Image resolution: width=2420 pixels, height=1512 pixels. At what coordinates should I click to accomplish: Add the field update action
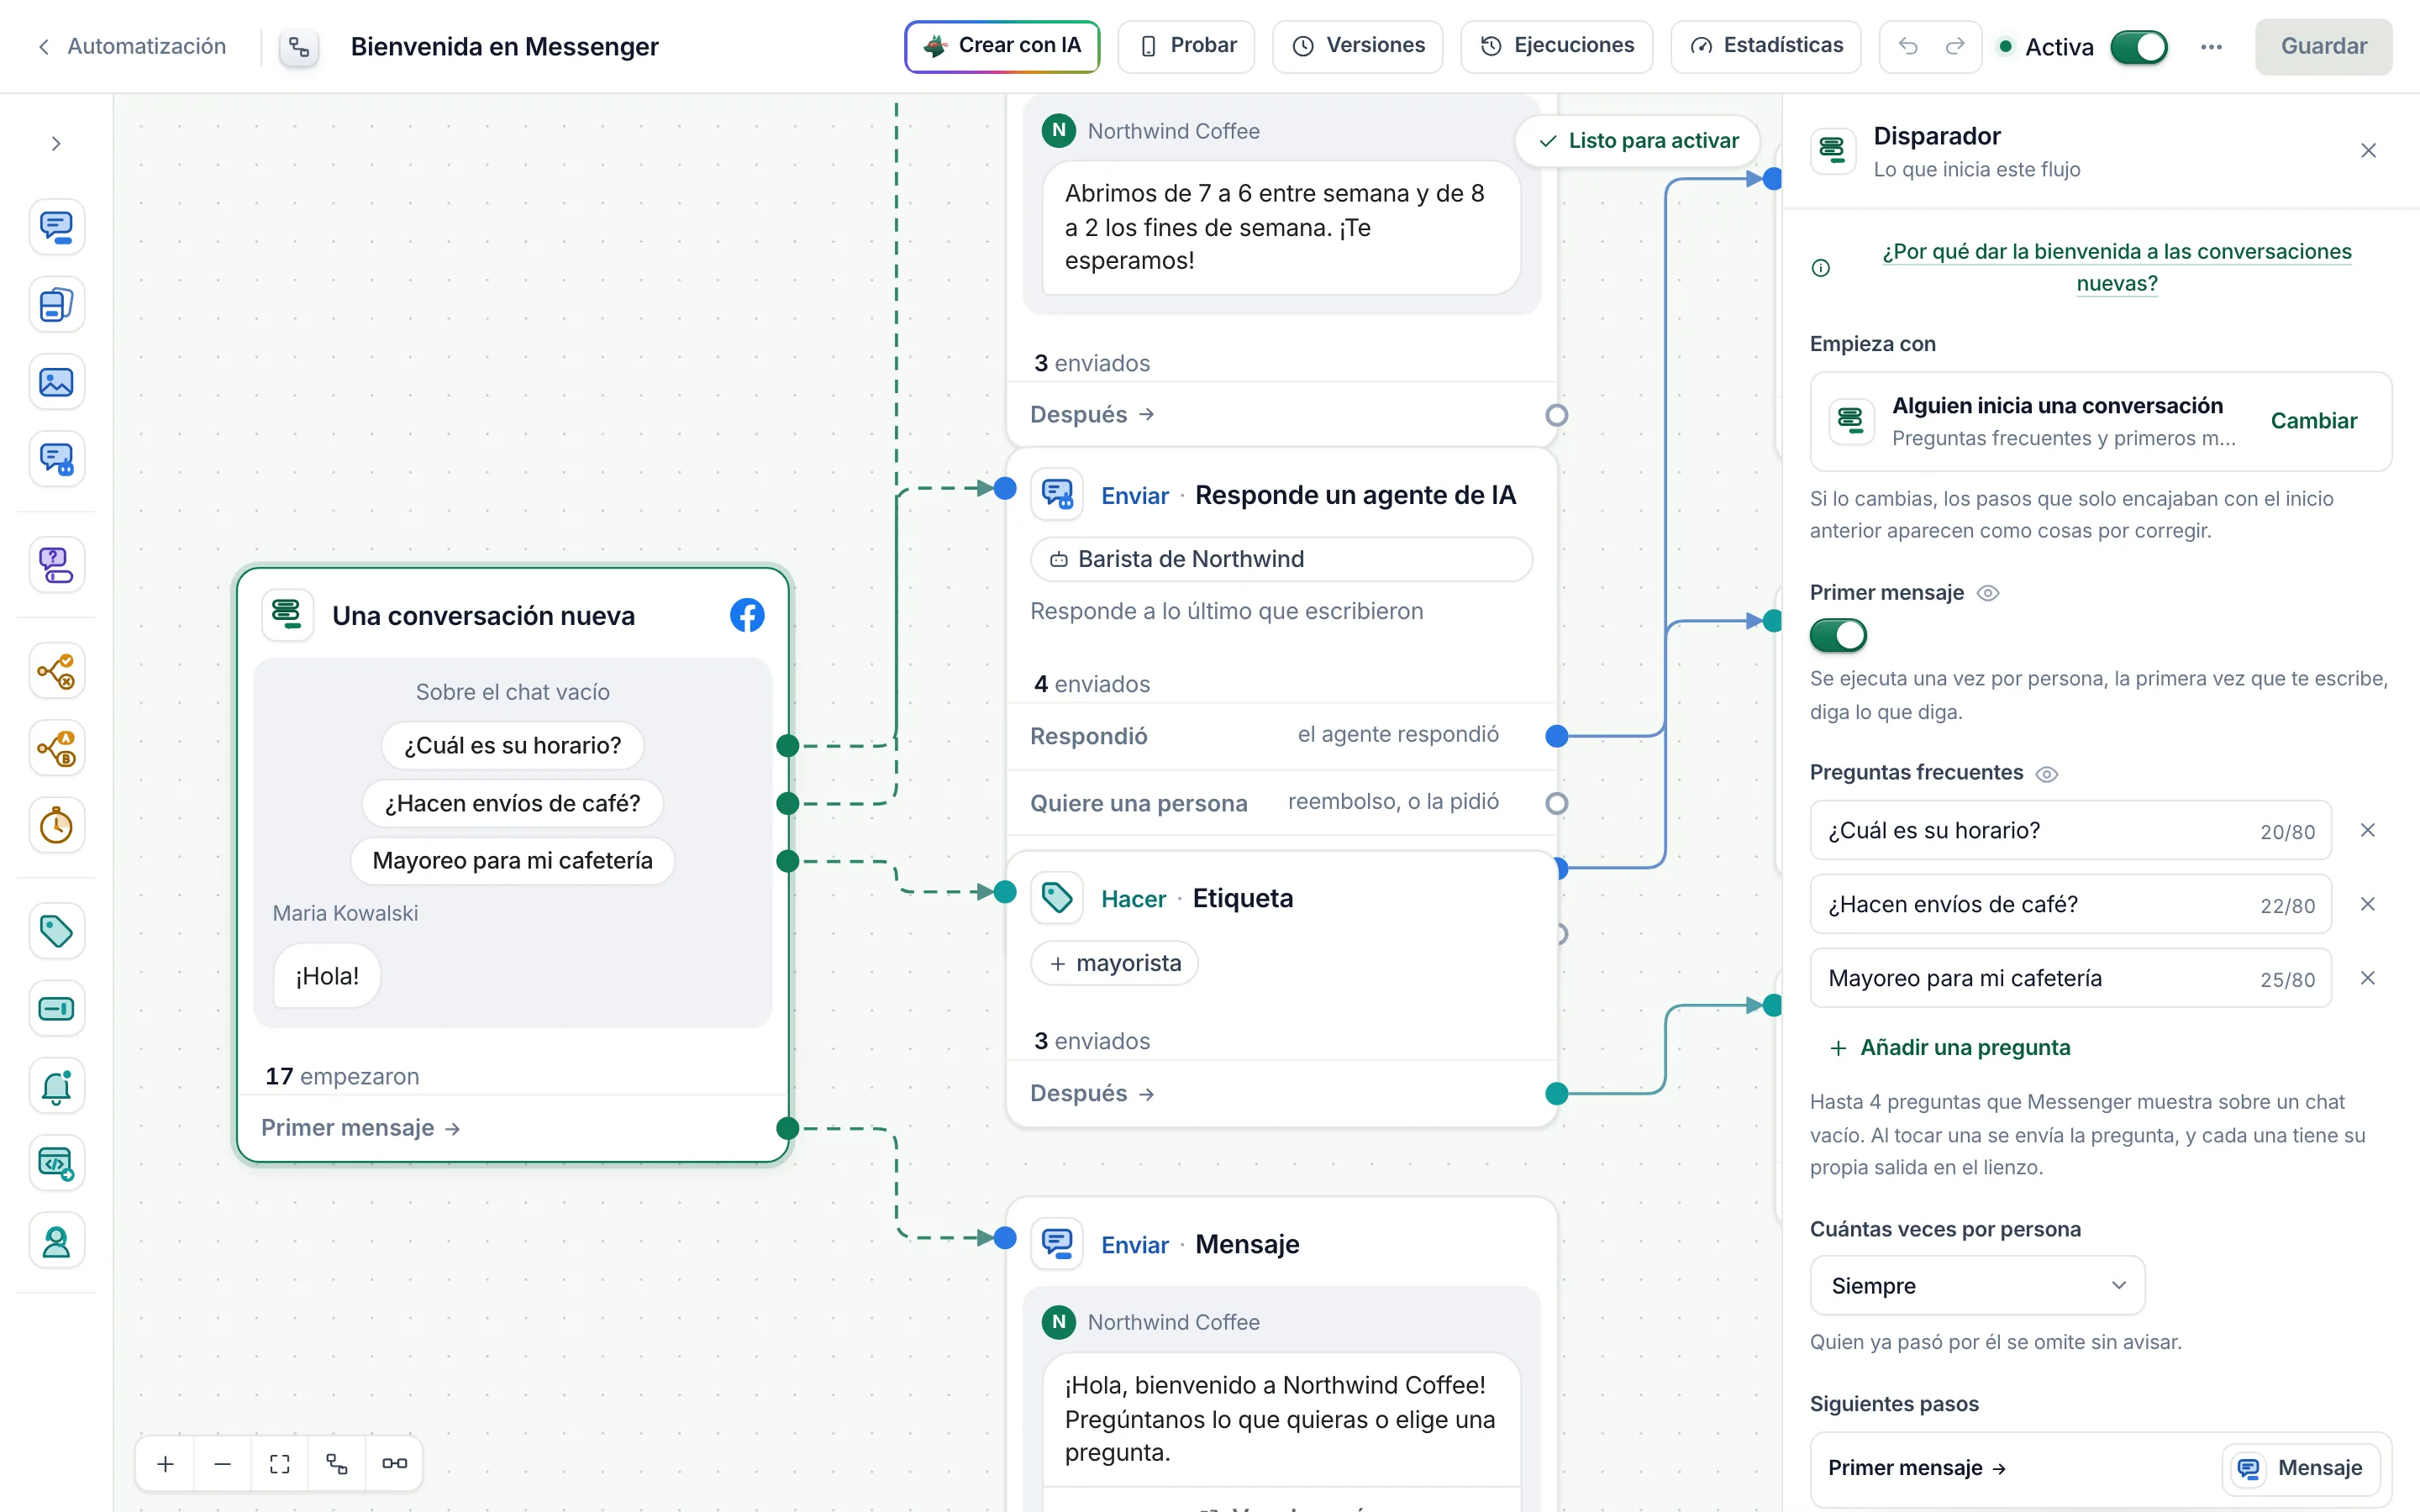coord(56,1009)
